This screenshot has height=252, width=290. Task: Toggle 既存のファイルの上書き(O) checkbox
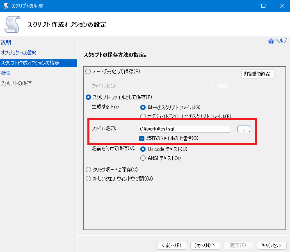(x=142, y=138)
